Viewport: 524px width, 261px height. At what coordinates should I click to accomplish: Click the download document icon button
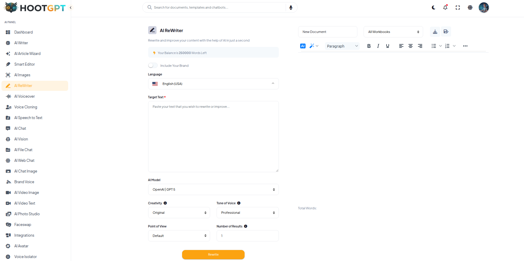tap(435, 32)
